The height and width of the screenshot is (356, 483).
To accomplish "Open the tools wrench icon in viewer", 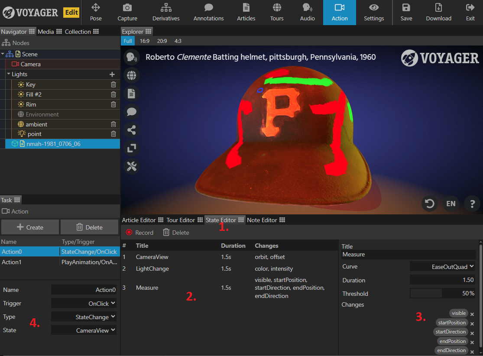I will point(132,167).
